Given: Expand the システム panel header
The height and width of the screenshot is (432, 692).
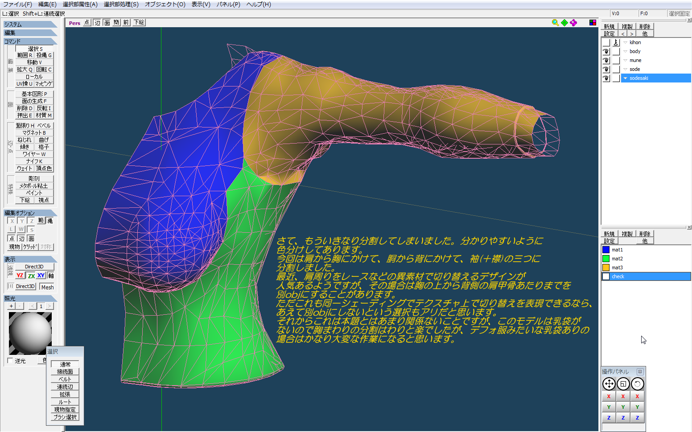Looking at the screenshot, I should (x=30, y=25).
